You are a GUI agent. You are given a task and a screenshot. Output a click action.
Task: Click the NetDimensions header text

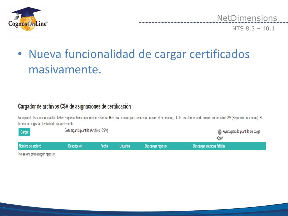pos(247,18)
